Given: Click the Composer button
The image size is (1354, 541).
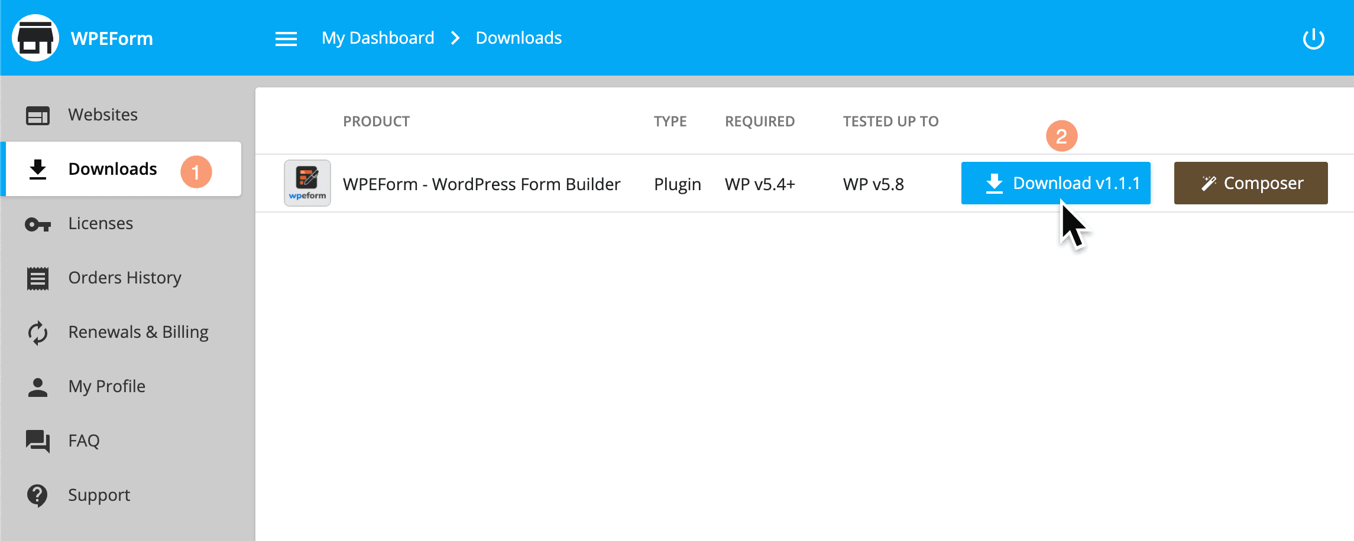Looking at the screenshot, I should (x=1251, y=183).
